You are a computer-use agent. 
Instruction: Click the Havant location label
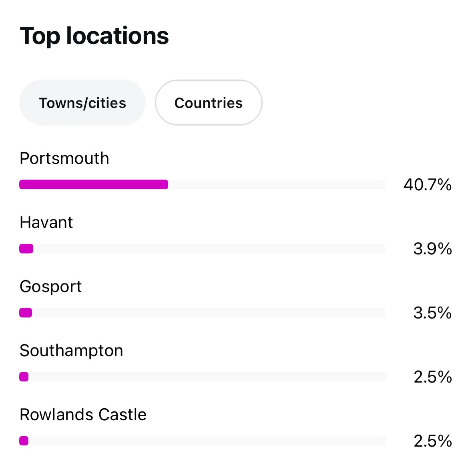(46, 222)
